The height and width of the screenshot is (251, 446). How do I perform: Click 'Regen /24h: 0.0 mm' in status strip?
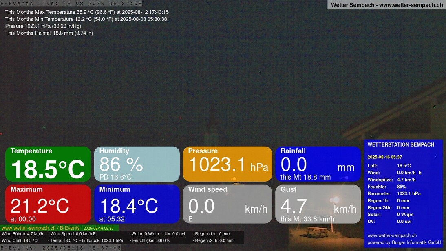coord(214,240)
